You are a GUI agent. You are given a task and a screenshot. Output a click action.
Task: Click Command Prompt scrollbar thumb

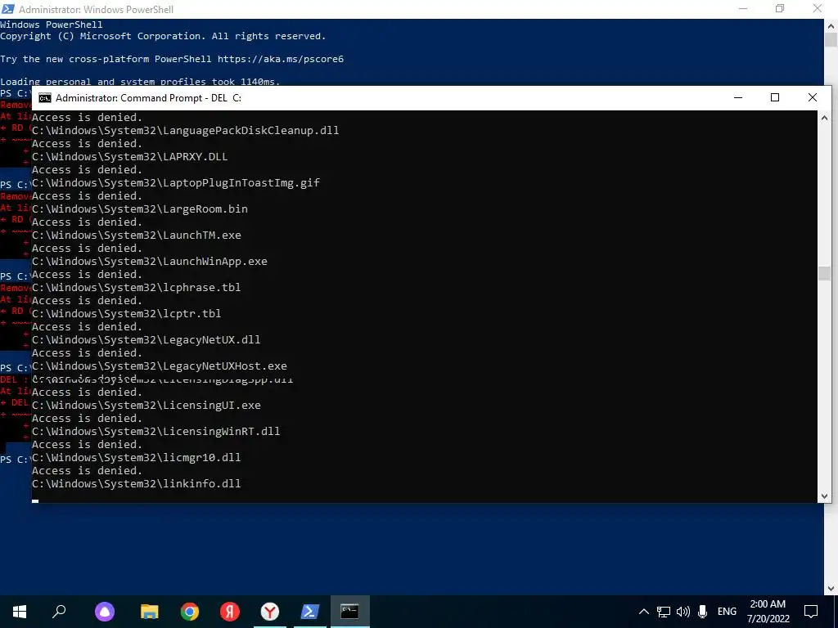tap(824, 273)
